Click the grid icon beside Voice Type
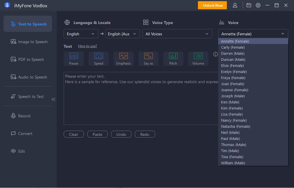This screenshot has height=188, width=294. [x=146, y=23]
